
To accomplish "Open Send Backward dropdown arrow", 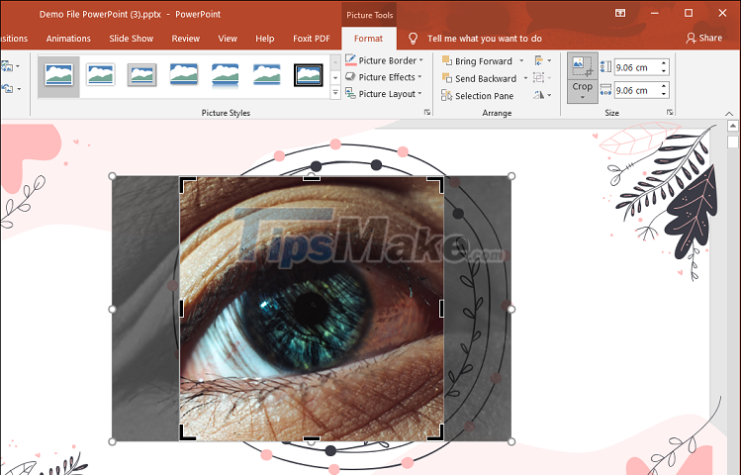I will coord(525,78).
